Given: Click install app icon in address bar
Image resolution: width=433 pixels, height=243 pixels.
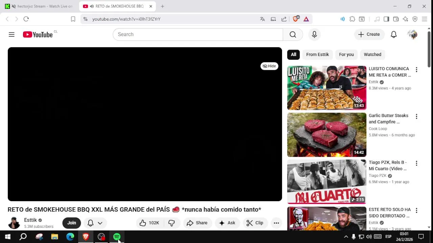Looking at the screenshot, I should 273,19.
